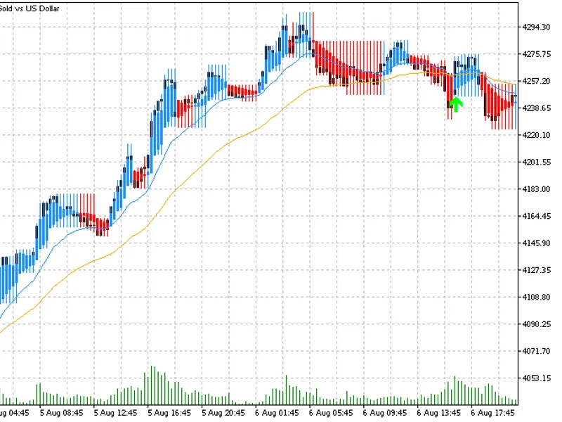562x422 pixels.
Task: Click the 4145.90 price label
Action: 536,243
